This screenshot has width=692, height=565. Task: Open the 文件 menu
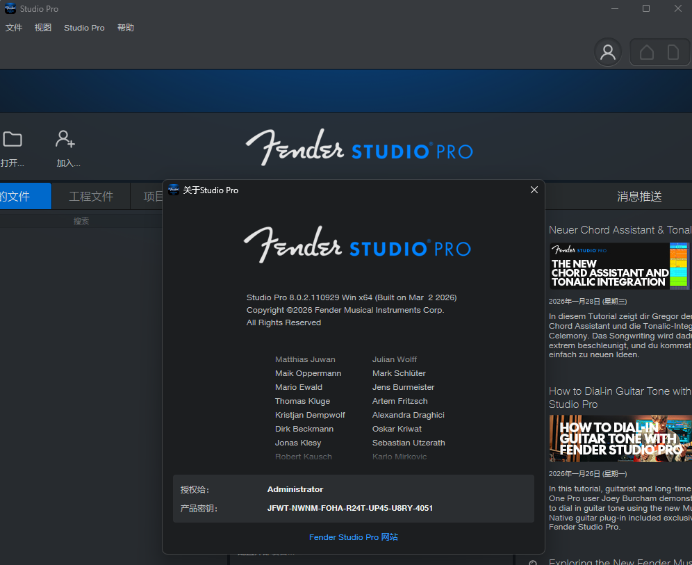(14, 27)
